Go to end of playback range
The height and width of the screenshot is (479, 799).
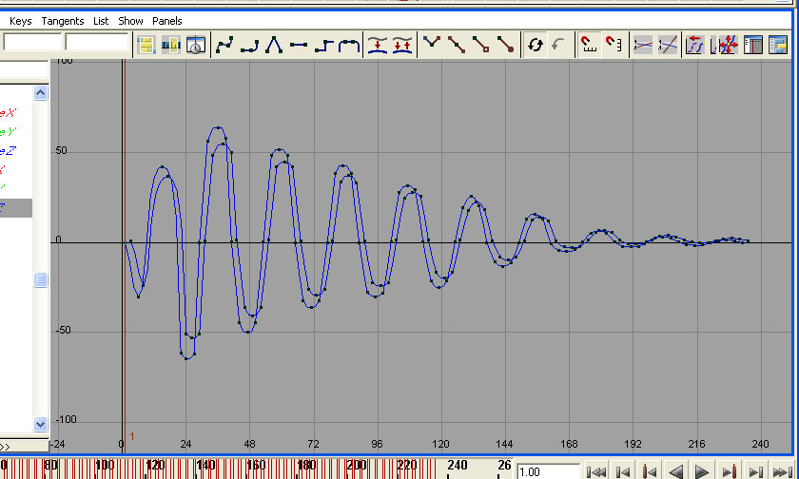(783, 472)
